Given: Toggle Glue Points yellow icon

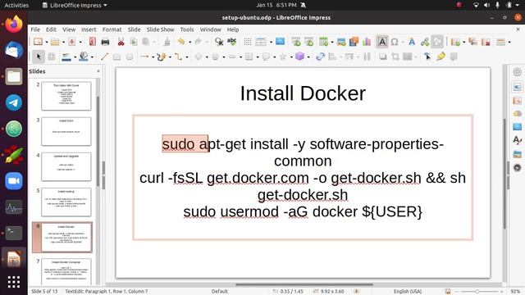Looking at the screenshot, I should point(441,57).
